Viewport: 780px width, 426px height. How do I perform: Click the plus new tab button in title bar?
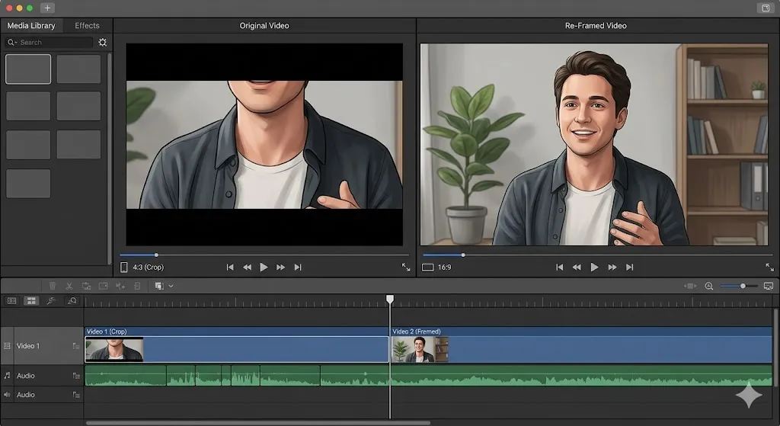pyautogui.click(x=47, y=8)
